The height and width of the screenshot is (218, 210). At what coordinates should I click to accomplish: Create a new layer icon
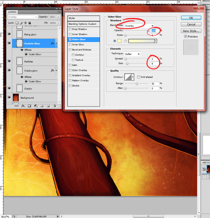(48, 106)
